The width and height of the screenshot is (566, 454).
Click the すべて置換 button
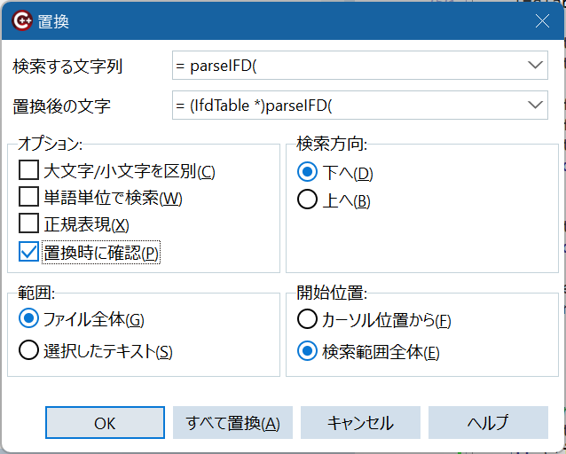[x=232, y=423]
